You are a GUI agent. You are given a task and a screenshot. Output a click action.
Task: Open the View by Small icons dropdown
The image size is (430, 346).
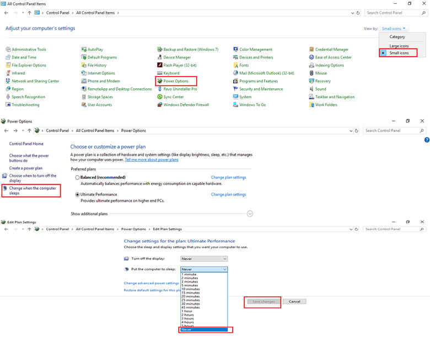pyautogui.click(x=394, y=29)
